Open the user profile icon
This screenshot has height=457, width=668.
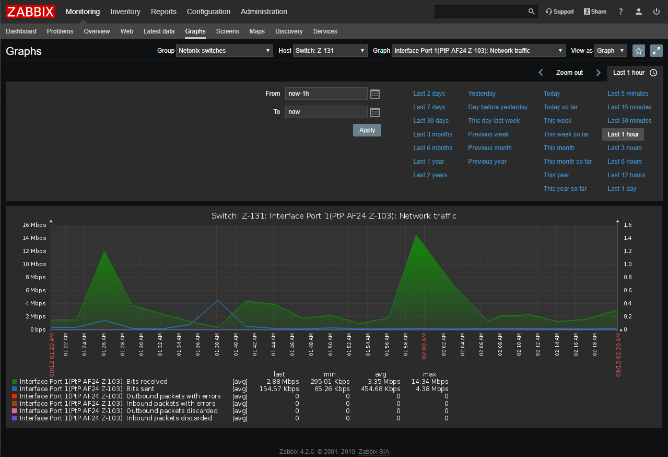pos(638,12)
